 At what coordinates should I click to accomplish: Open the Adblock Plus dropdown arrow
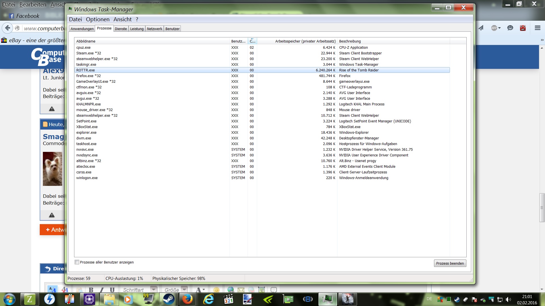pyautogui.click(x=500, y=28)
